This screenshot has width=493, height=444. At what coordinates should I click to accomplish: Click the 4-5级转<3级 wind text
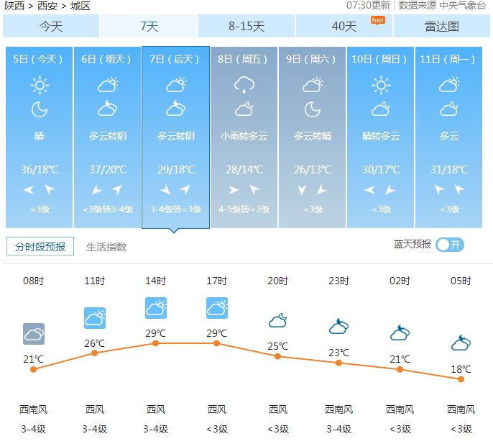coord(244,209)
